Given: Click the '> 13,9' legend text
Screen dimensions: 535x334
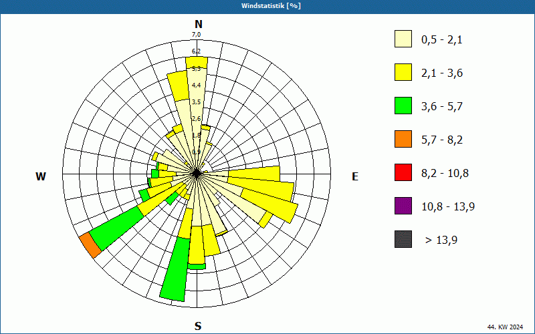Looking at the screenshot, I should coord(441,240).
